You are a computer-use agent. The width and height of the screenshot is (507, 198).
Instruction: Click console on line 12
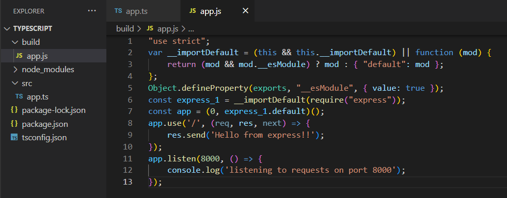tap(184, 170)
